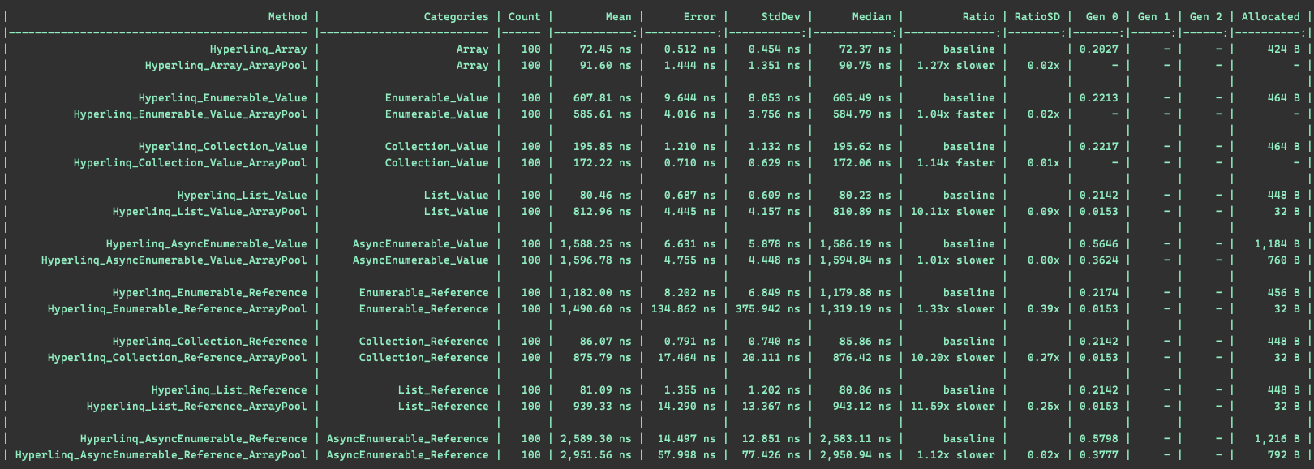Click the ratio 1.12x slower

(x=956, y=454)
